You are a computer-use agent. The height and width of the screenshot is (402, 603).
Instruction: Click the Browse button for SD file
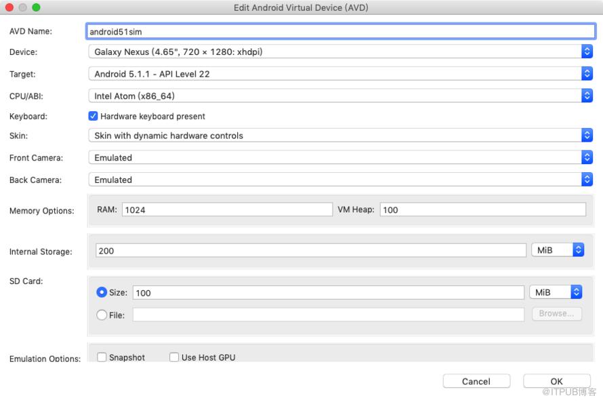tap(557, 313)
